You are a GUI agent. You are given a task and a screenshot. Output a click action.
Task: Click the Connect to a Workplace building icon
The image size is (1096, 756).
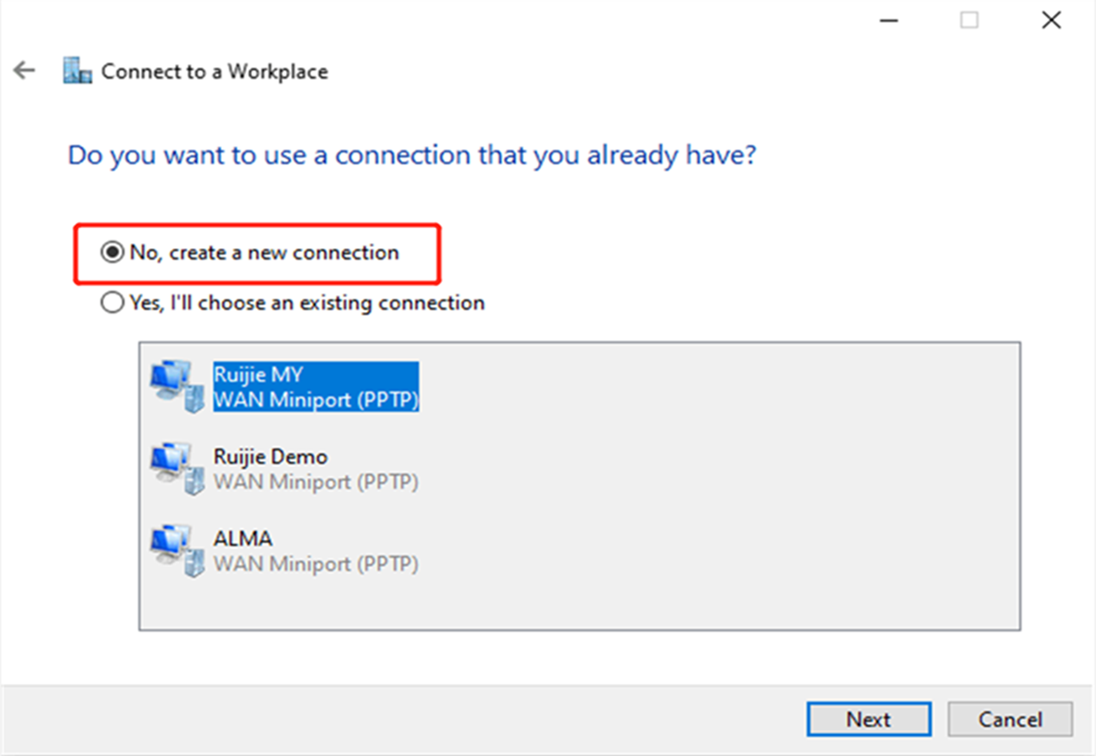click(77, 71)
